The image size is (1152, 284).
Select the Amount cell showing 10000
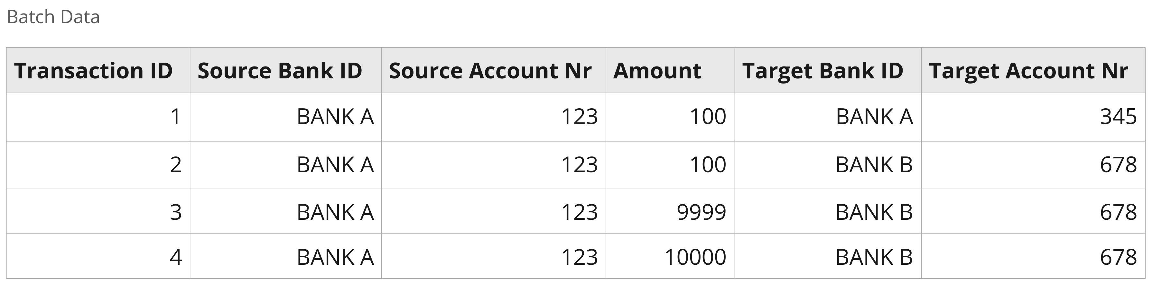(x=695, y=257)
